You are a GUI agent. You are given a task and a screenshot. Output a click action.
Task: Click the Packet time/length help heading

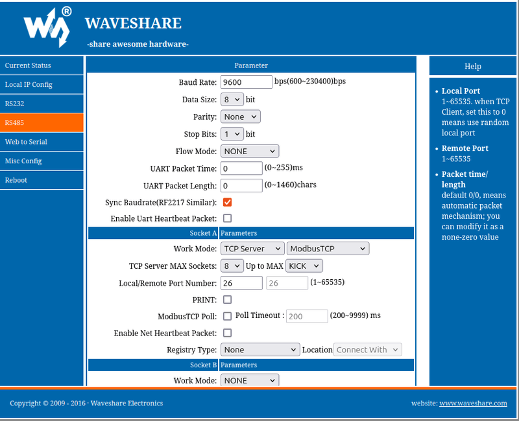[x=465, y=179]
